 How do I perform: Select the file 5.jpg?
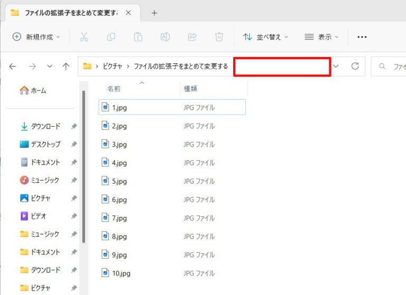coord(119,181)
